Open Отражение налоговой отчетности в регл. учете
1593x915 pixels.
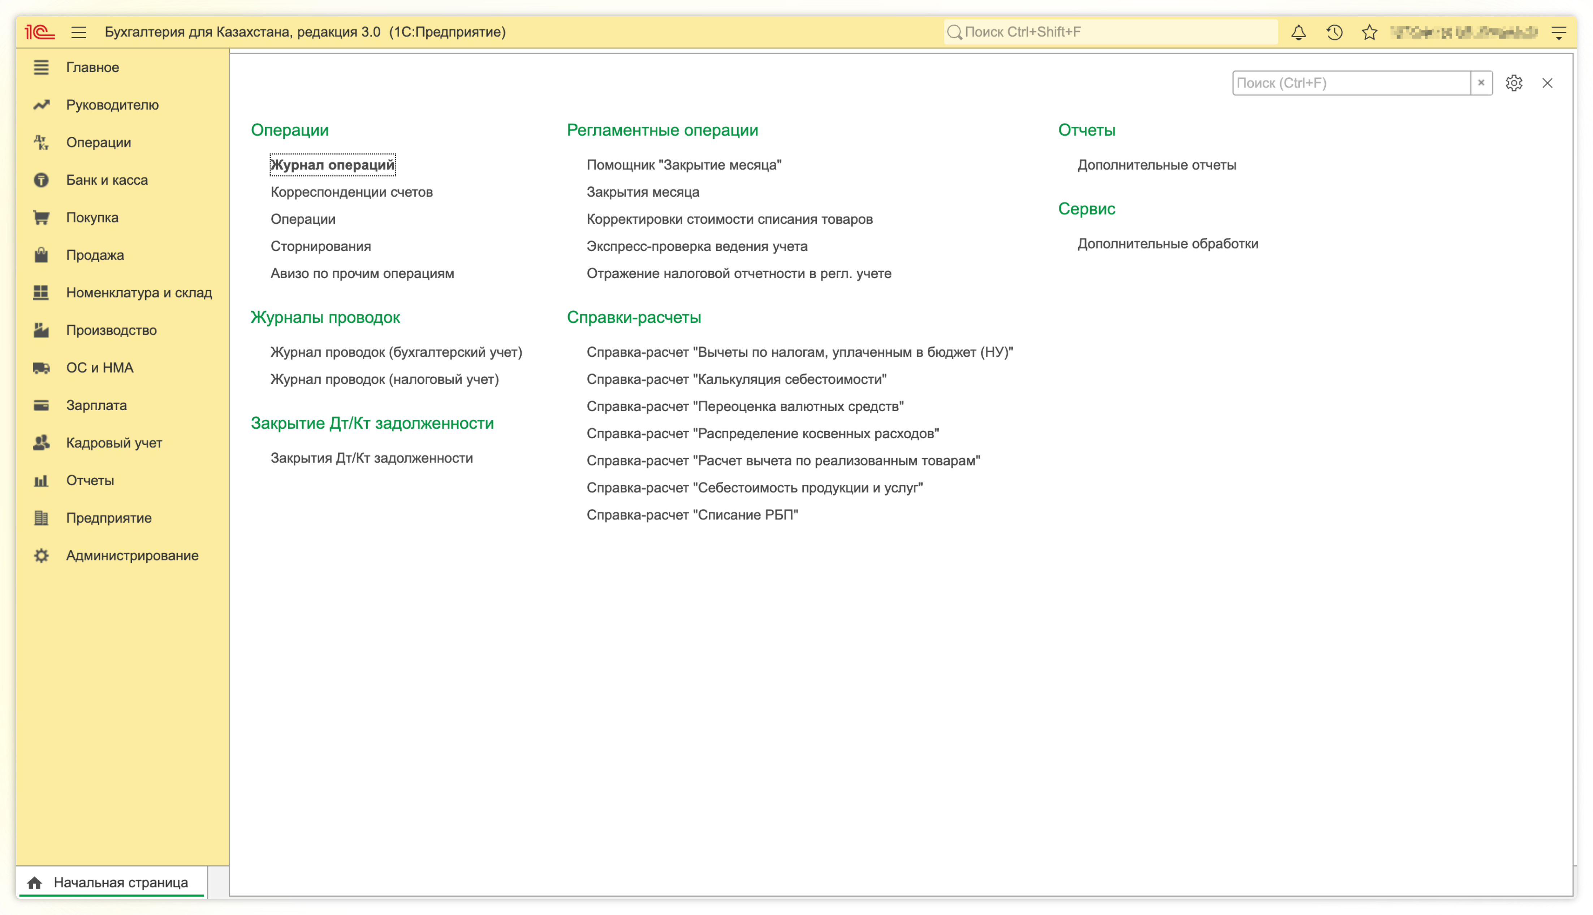coord(739,273)
